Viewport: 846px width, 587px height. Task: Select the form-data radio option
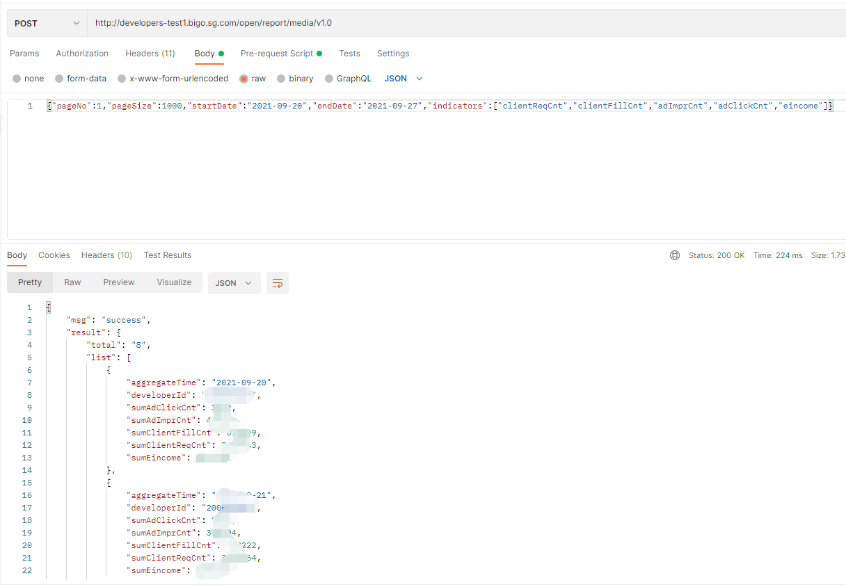coord(60,79)
